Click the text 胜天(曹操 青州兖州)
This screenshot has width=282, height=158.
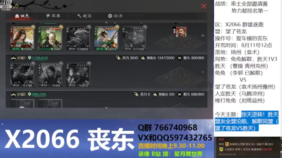click(241, 66)
